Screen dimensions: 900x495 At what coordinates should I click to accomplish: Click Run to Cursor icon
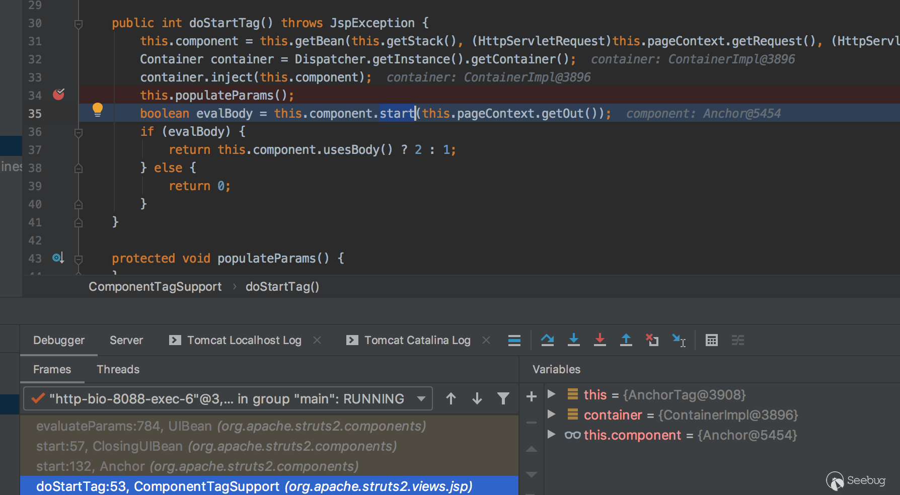click(679, 341)
